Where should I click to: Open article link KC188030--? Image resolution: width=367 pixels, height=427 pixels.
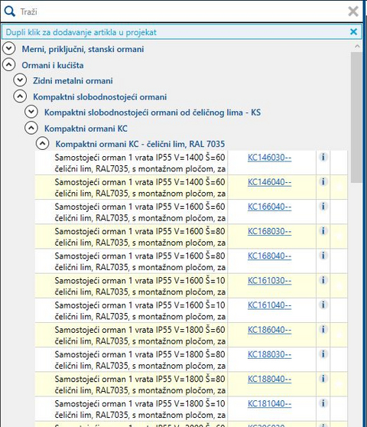coord(269,354)
